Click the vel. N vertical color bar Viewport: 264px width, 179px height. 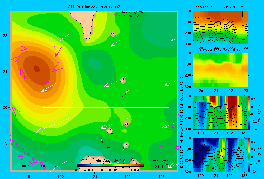point(249,112)
